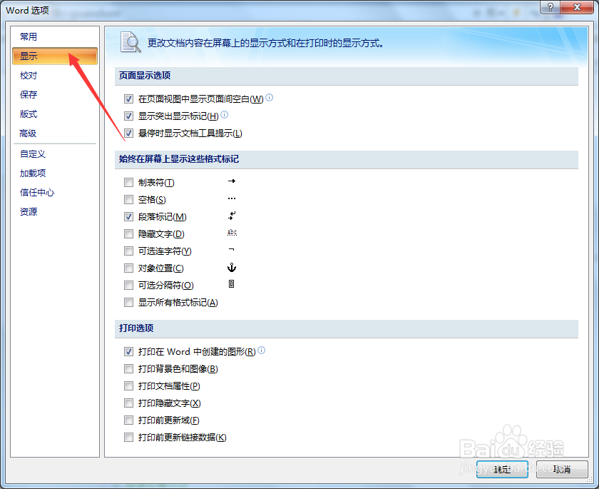
Task: Uncheck 显示突出显示标记 checkbox
Action: [x=129, y=116]
